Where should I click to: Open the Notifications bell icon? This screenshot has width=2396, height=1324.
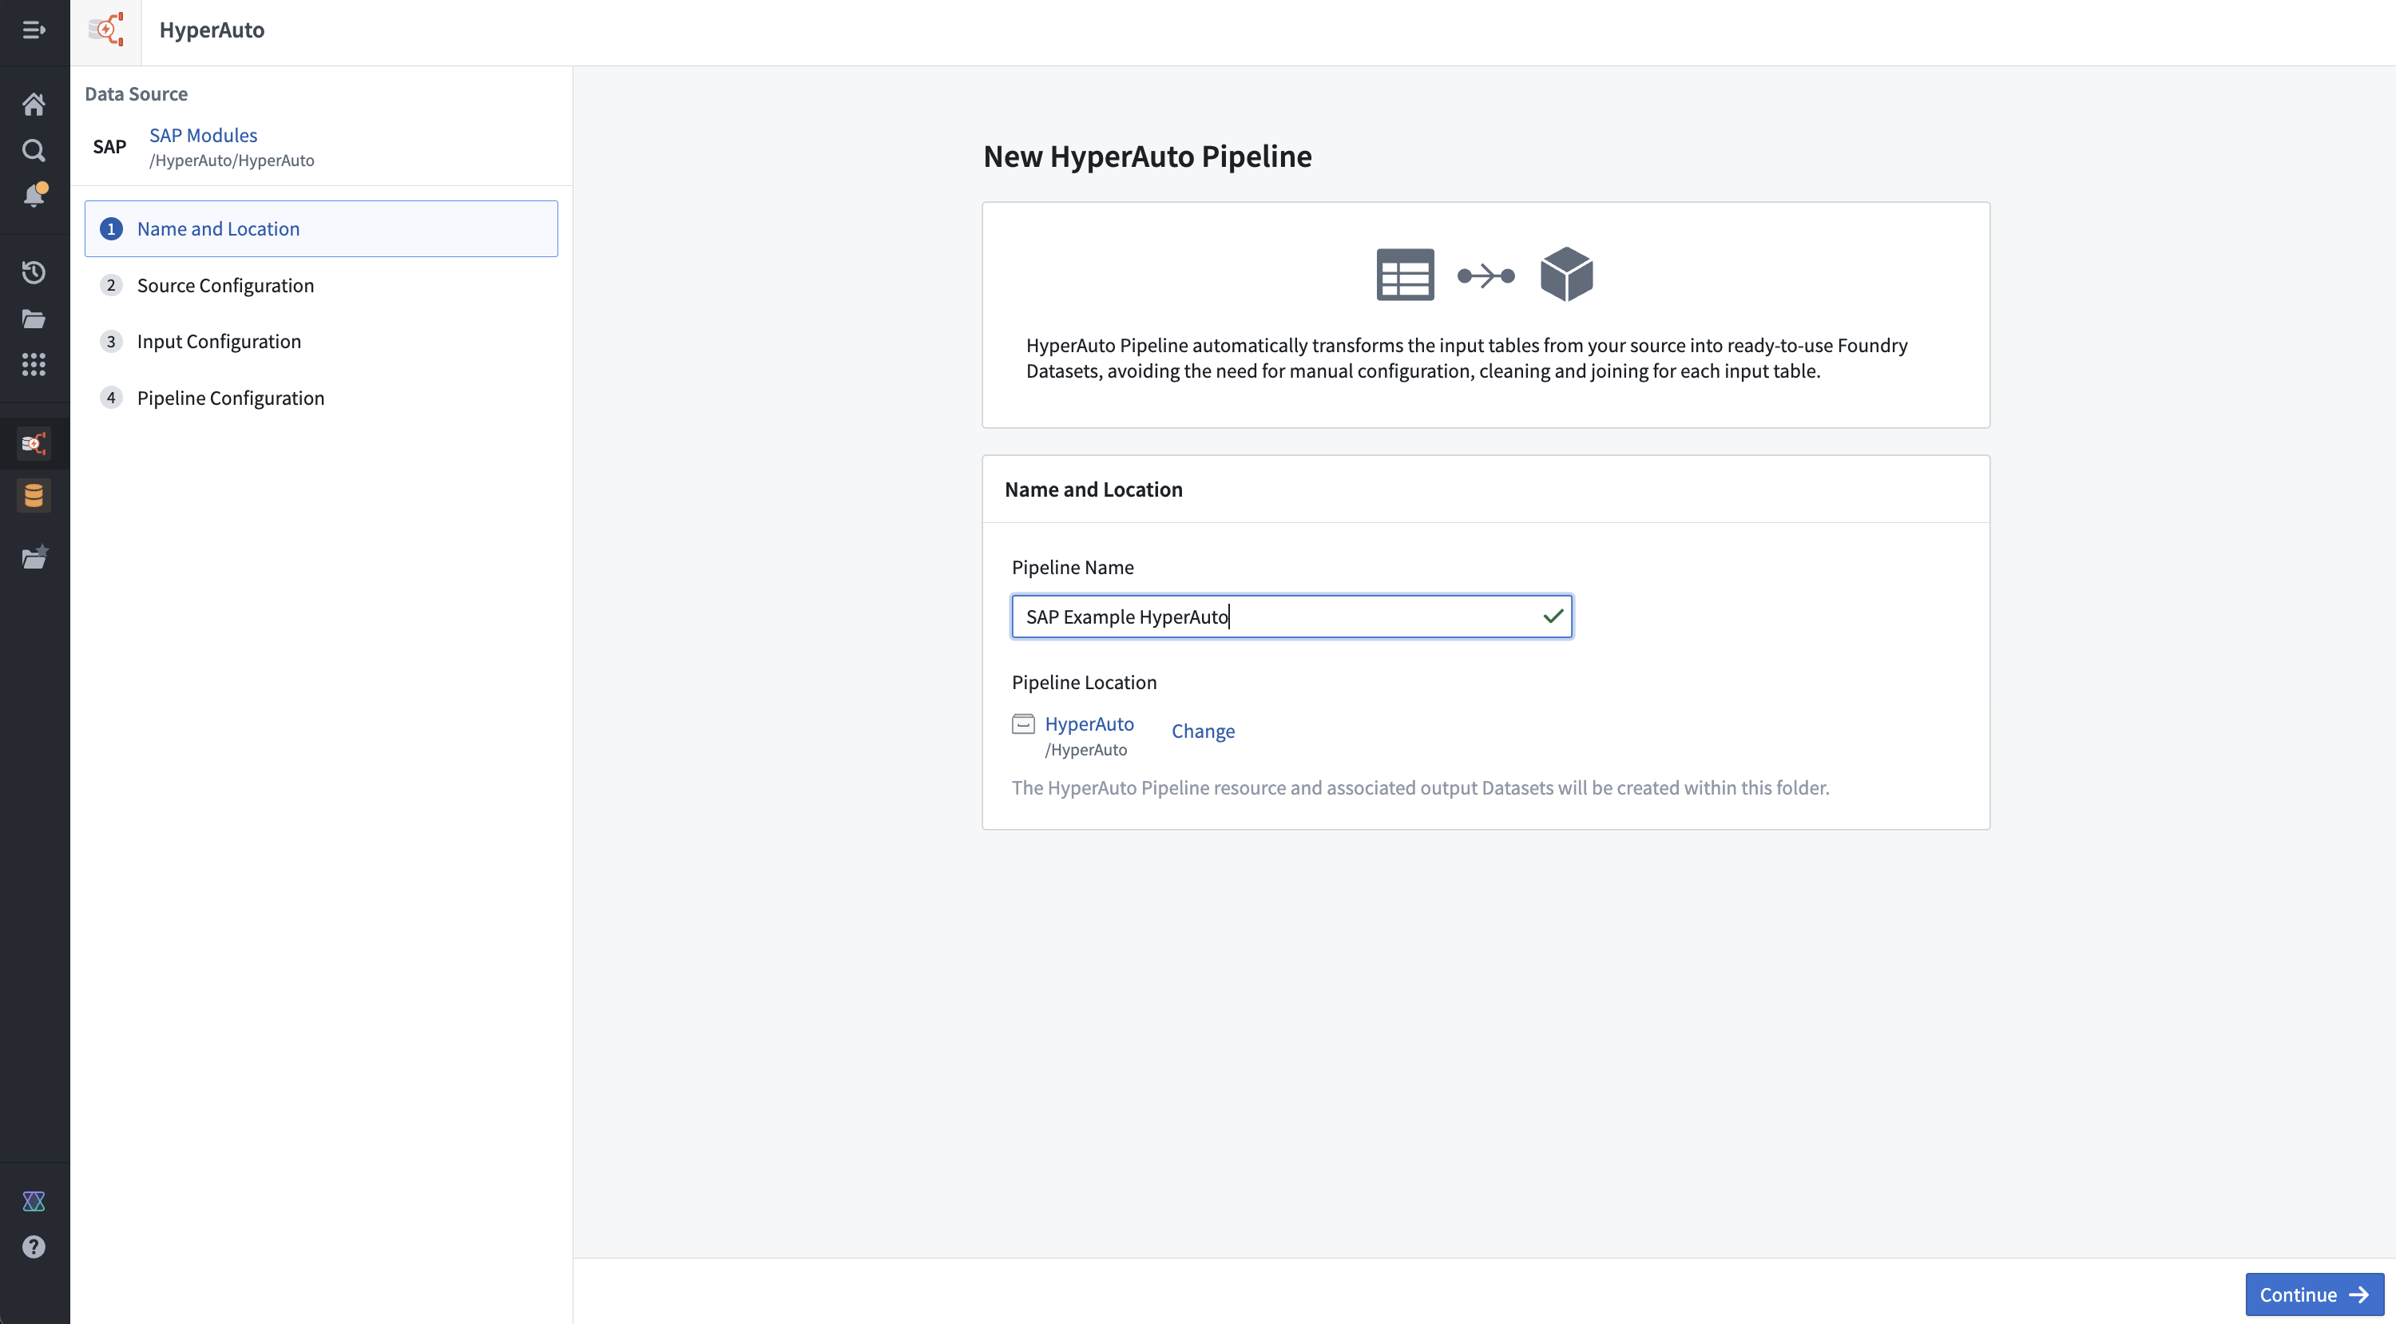point(34,196)
